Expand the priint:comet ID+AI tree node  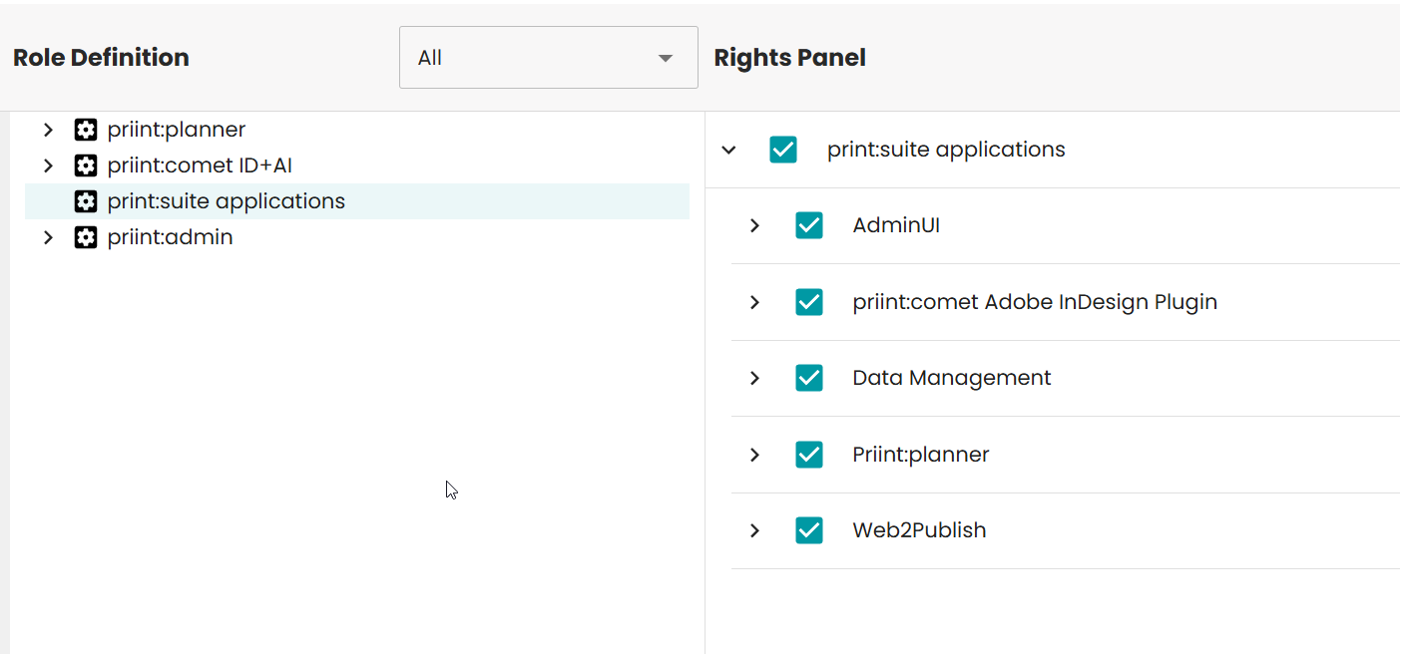48,165
